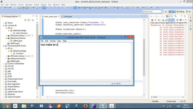193x109 pixels.
Task: Open Run button dropdown arrow
Action: tap(87, 8)
